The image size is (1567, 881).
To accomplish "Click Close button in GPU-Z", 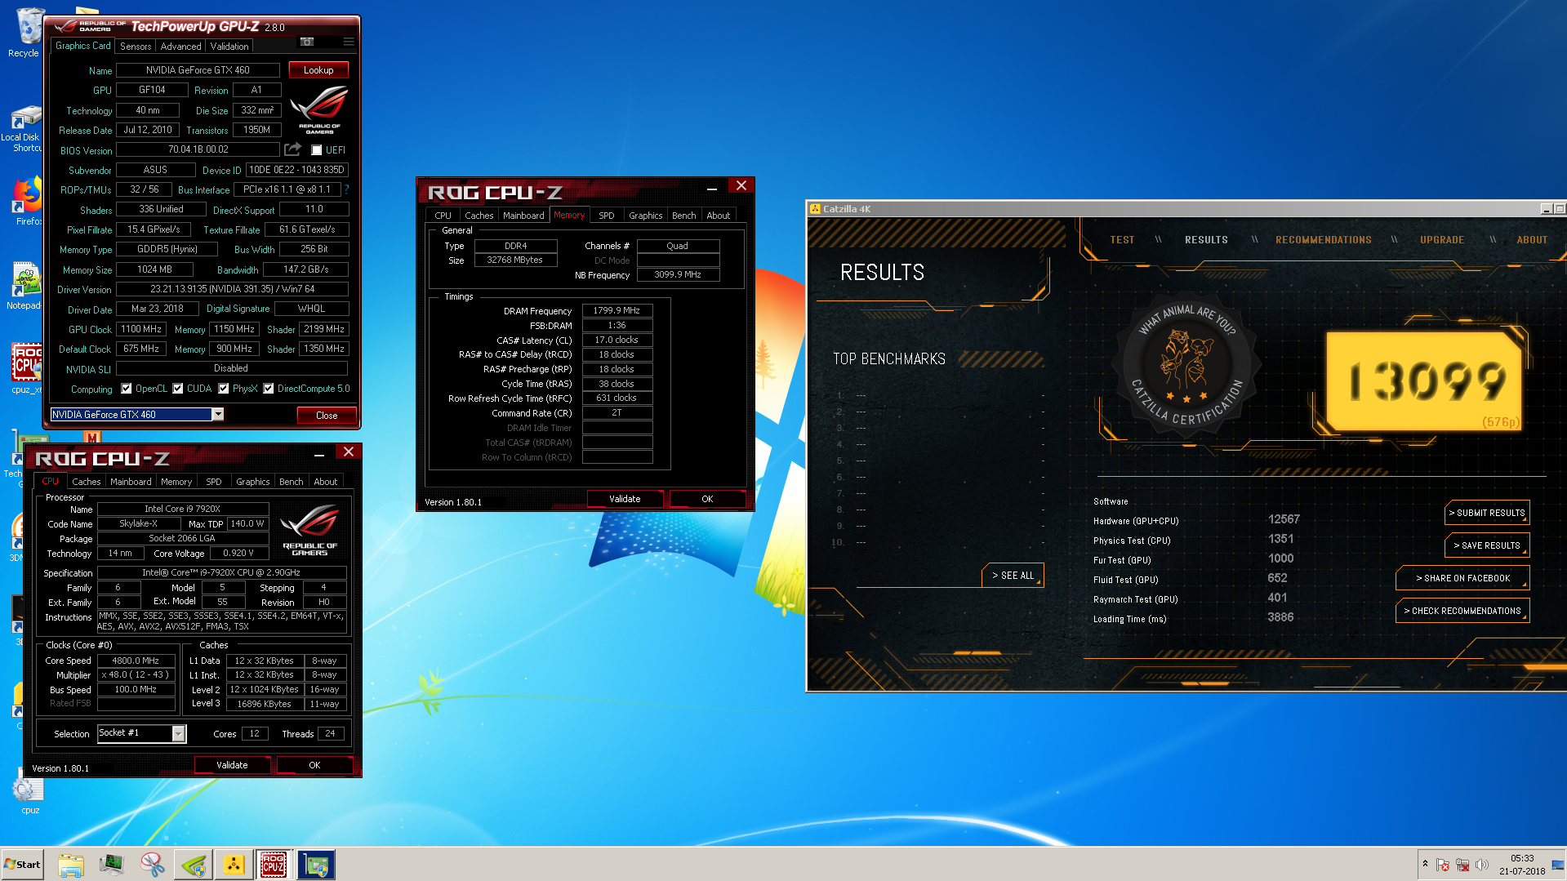I will tap(327, 416).
